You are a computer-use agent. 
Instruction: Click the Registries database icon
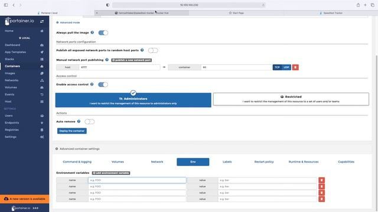42,130
